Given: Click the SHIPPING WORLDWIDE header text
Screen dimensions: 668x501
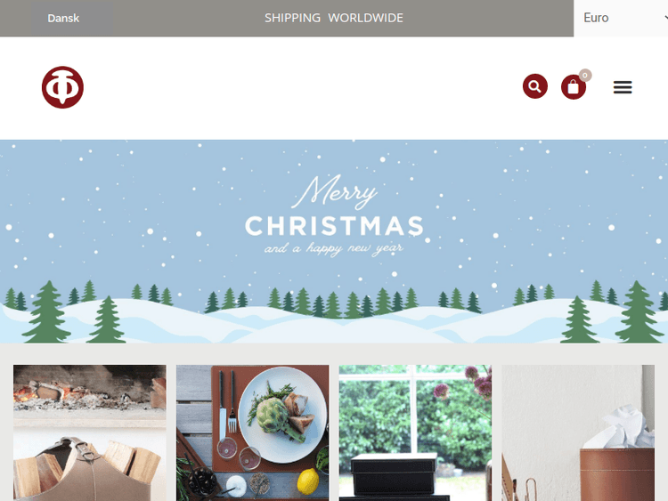Looking at the screenshot, I should click(x=334, y=18).
